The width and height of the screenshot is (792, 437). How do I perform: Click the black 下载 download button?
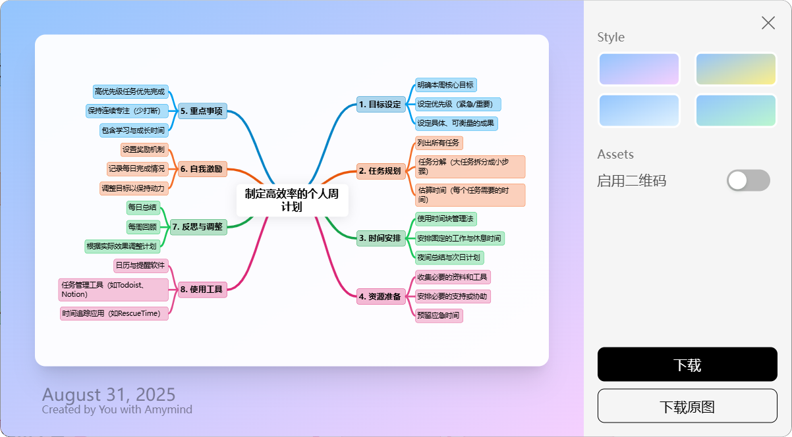coord(687,364)
